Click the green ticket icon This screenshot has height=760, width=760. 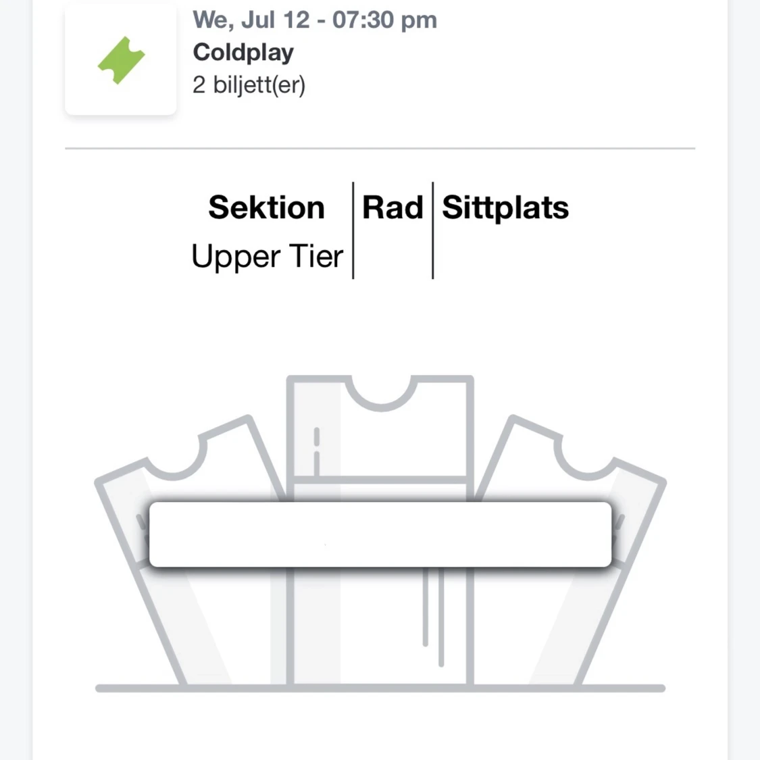pos(121,60)
